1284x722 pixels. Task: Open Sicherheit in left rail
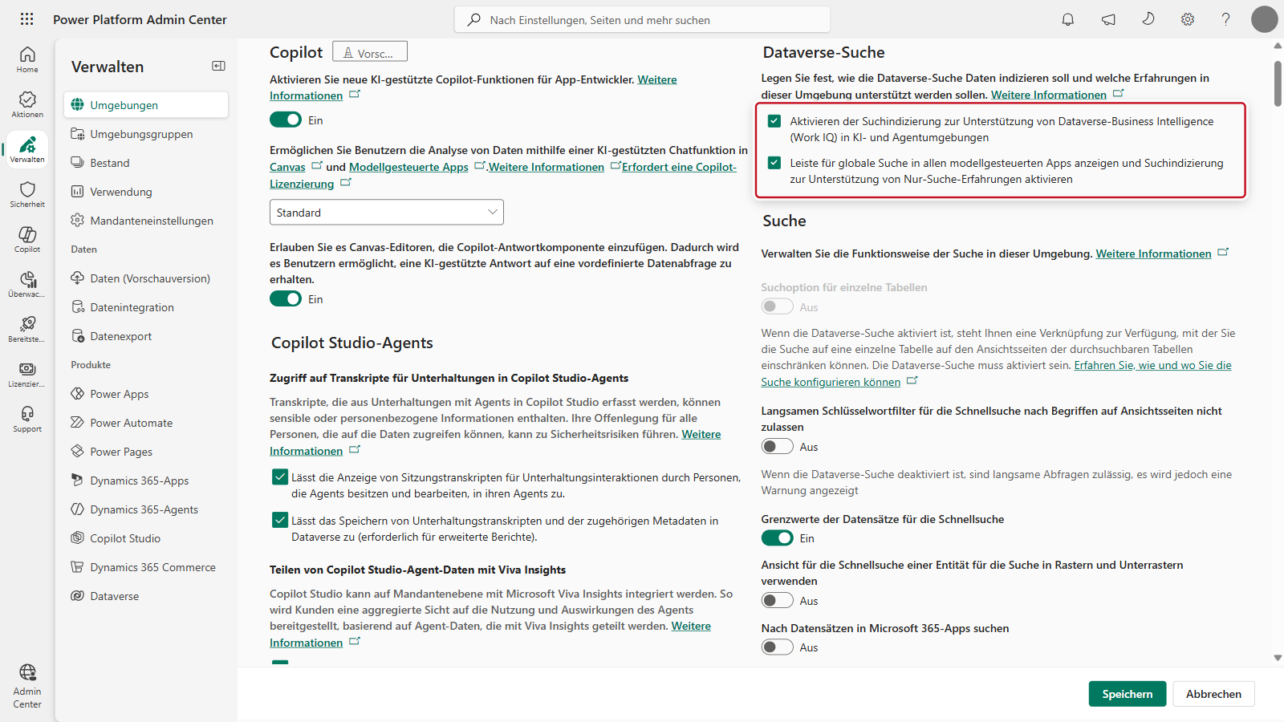pyautogui.click(x=27, y=194)
